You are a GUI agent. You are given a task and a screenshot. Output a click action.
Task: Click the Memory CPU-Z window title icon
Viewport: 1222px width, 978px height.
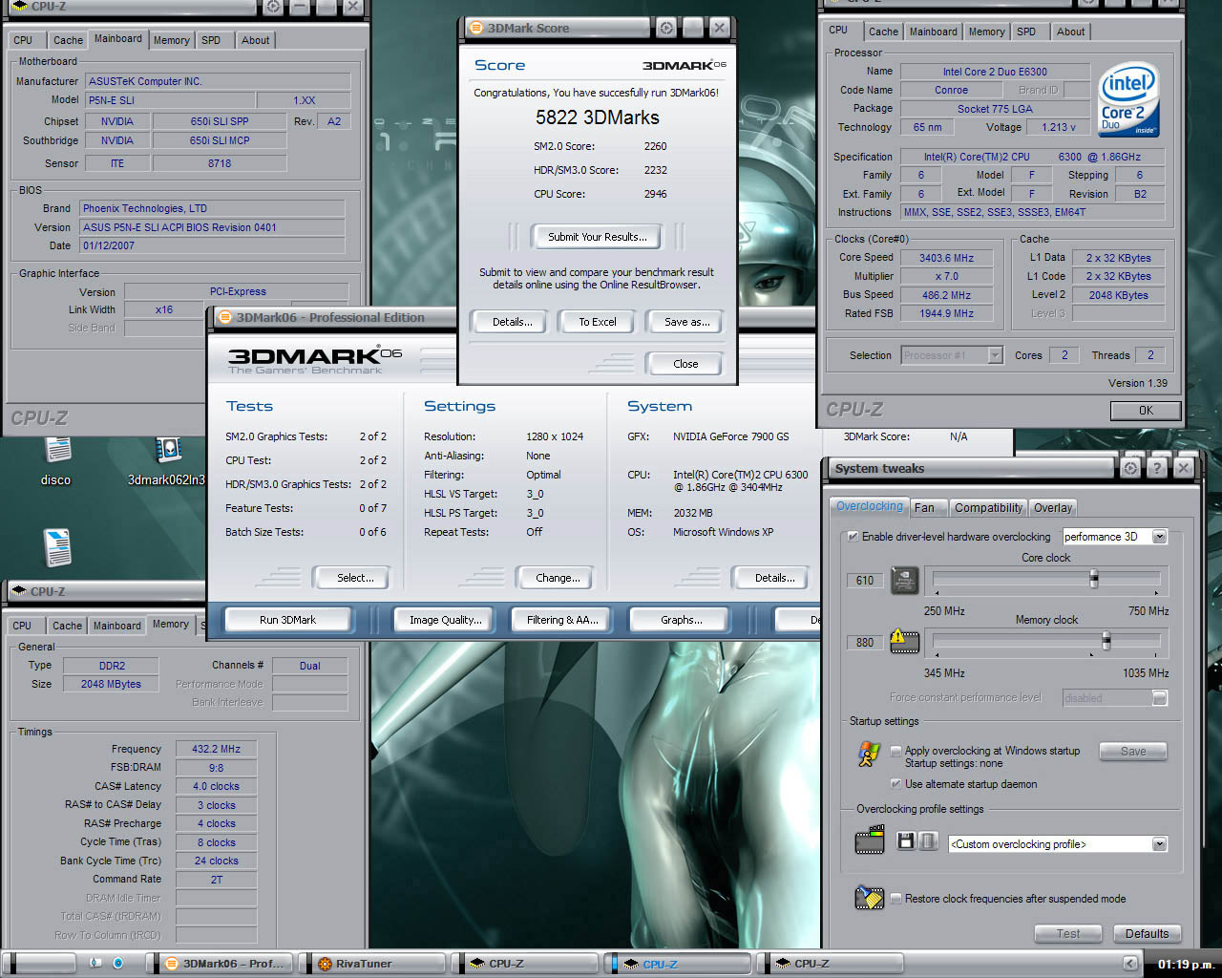(17, 592)
